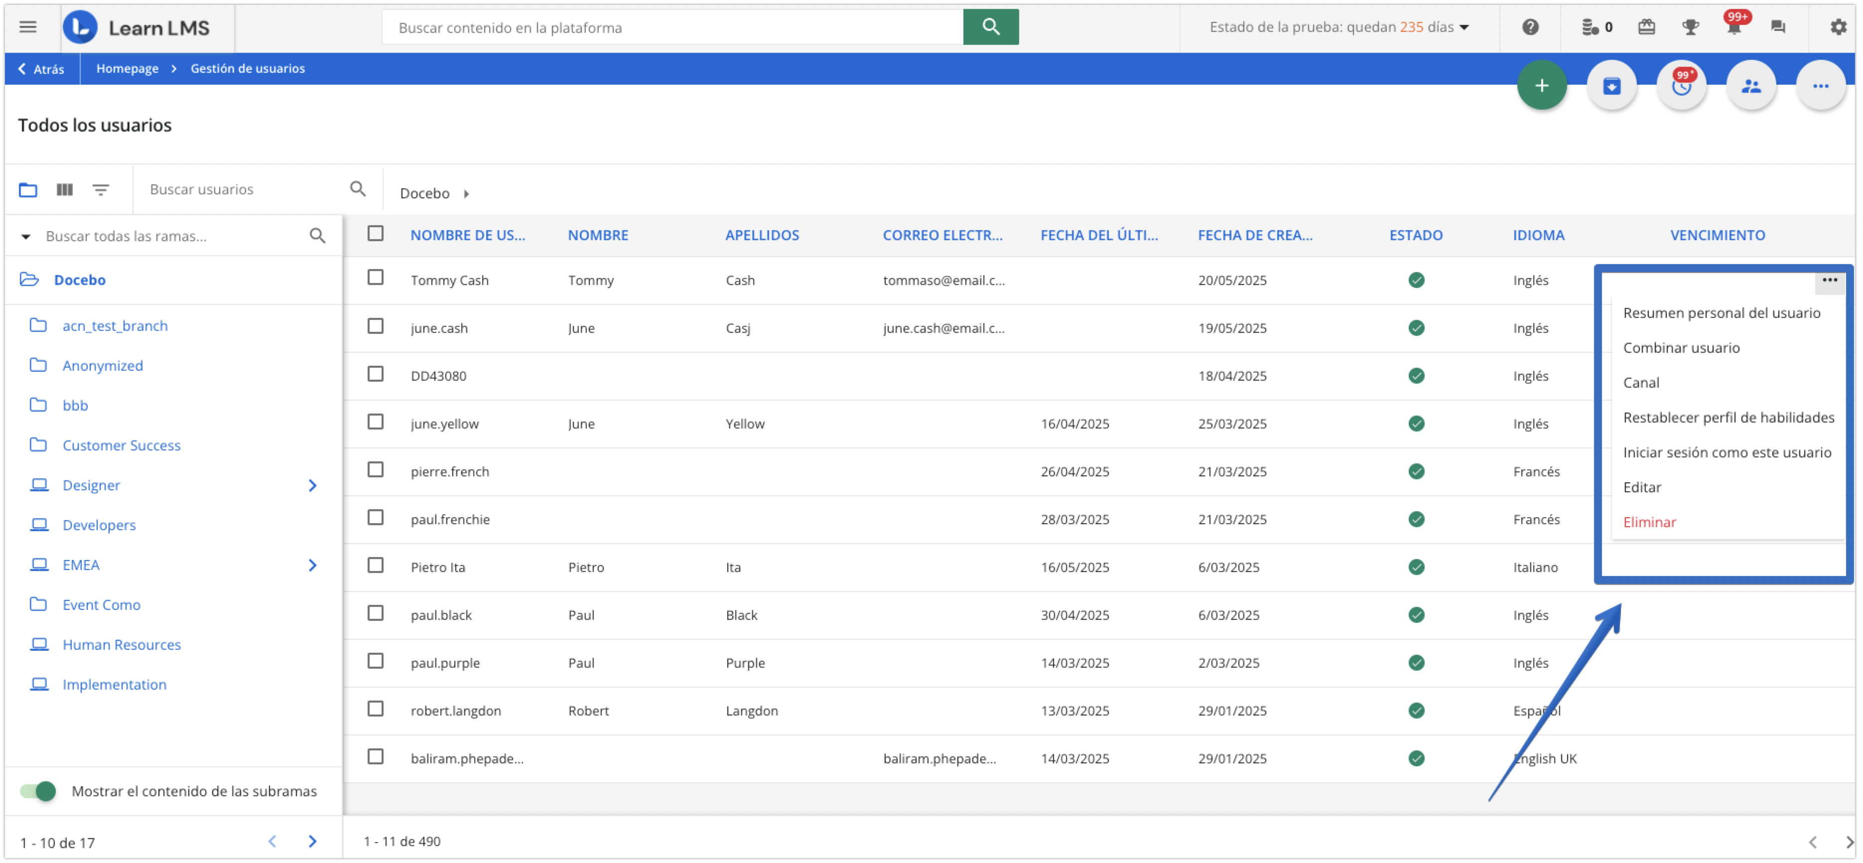
Task: Click the Learn LMS logo
Action: [x=136, y=27]
